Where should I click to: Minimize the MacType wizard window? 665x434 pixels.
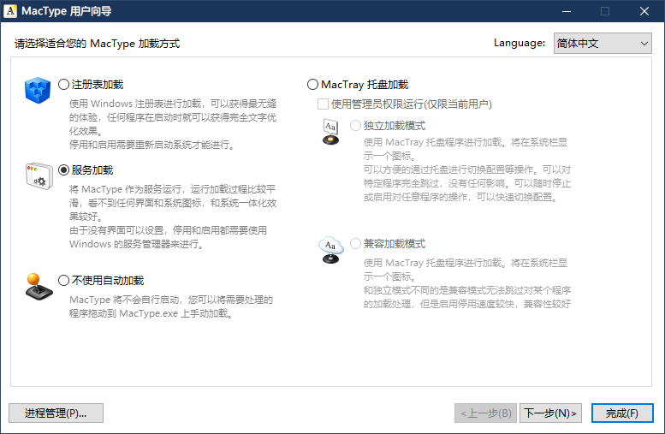coord(567,11)
